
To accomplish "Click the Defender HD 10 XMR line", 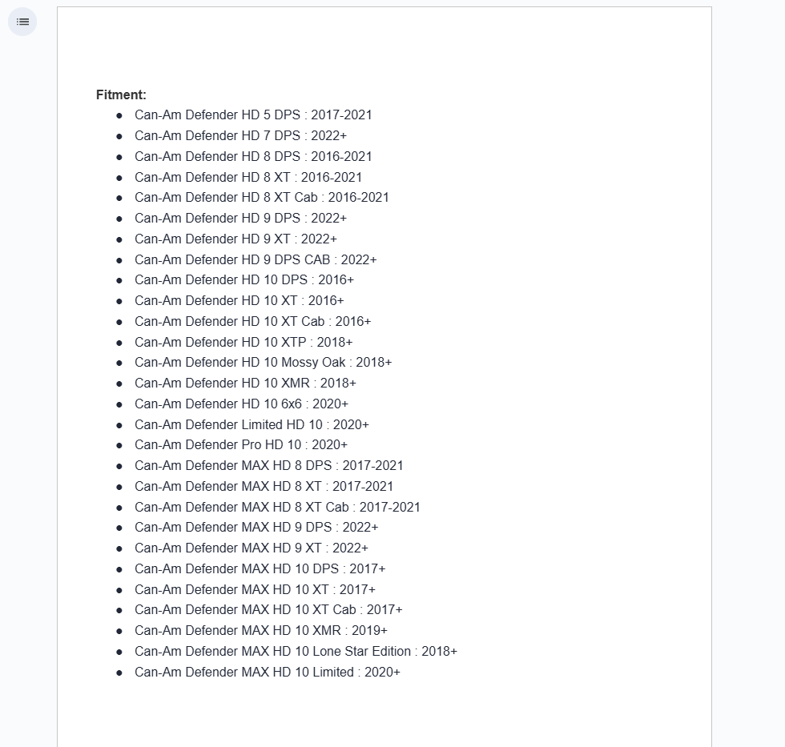I will [x=245, y=384].
